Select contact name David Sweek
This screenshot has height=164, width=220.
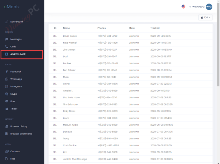click(70, 36)
